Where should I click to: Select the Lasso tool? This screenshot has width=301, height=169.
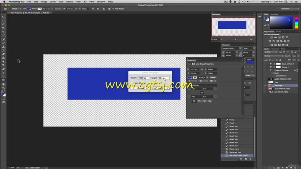[3, 24]
